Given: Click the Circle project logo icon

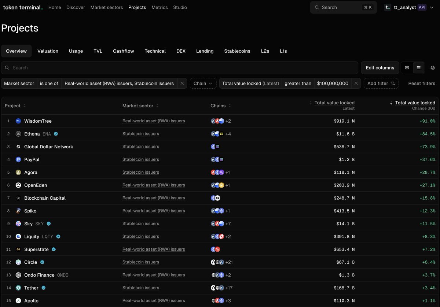Looking at the screenshot, I should 18,262.
